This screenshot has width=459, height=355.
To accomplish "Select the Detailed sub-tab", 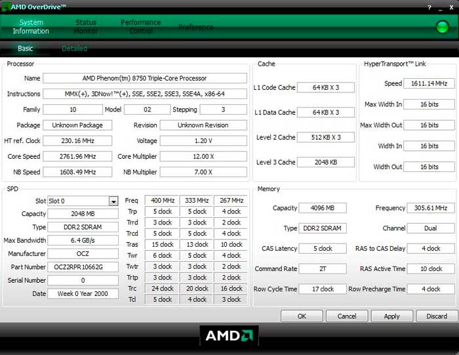I will coord(74,49).
